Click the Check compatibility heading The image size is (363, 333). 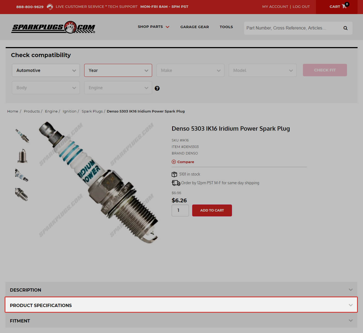click(41, 55)
